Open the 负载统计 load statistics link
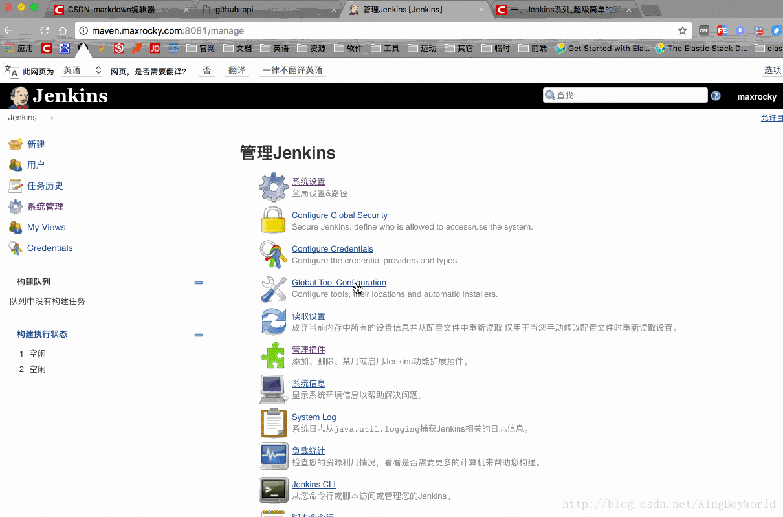Viewport: 783px width, 517px height. [x=309, y=450]
